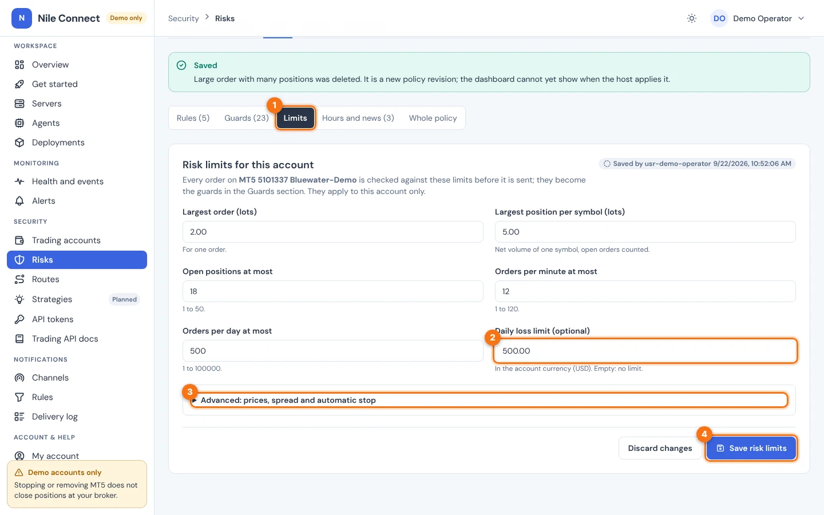Click the Agents chip icon

click(19, 123)
